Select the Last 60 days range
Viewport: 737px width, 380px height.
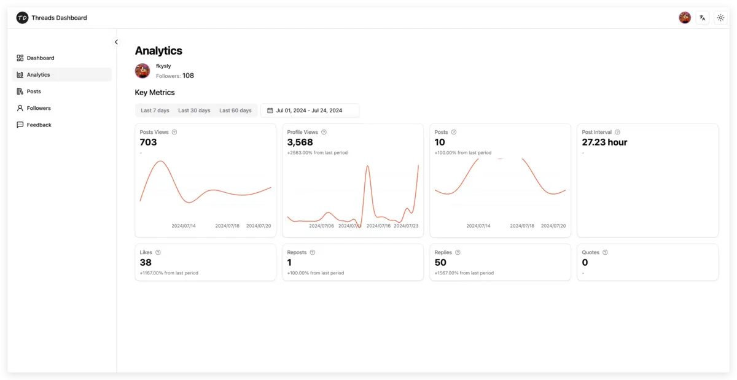point(235,111)
